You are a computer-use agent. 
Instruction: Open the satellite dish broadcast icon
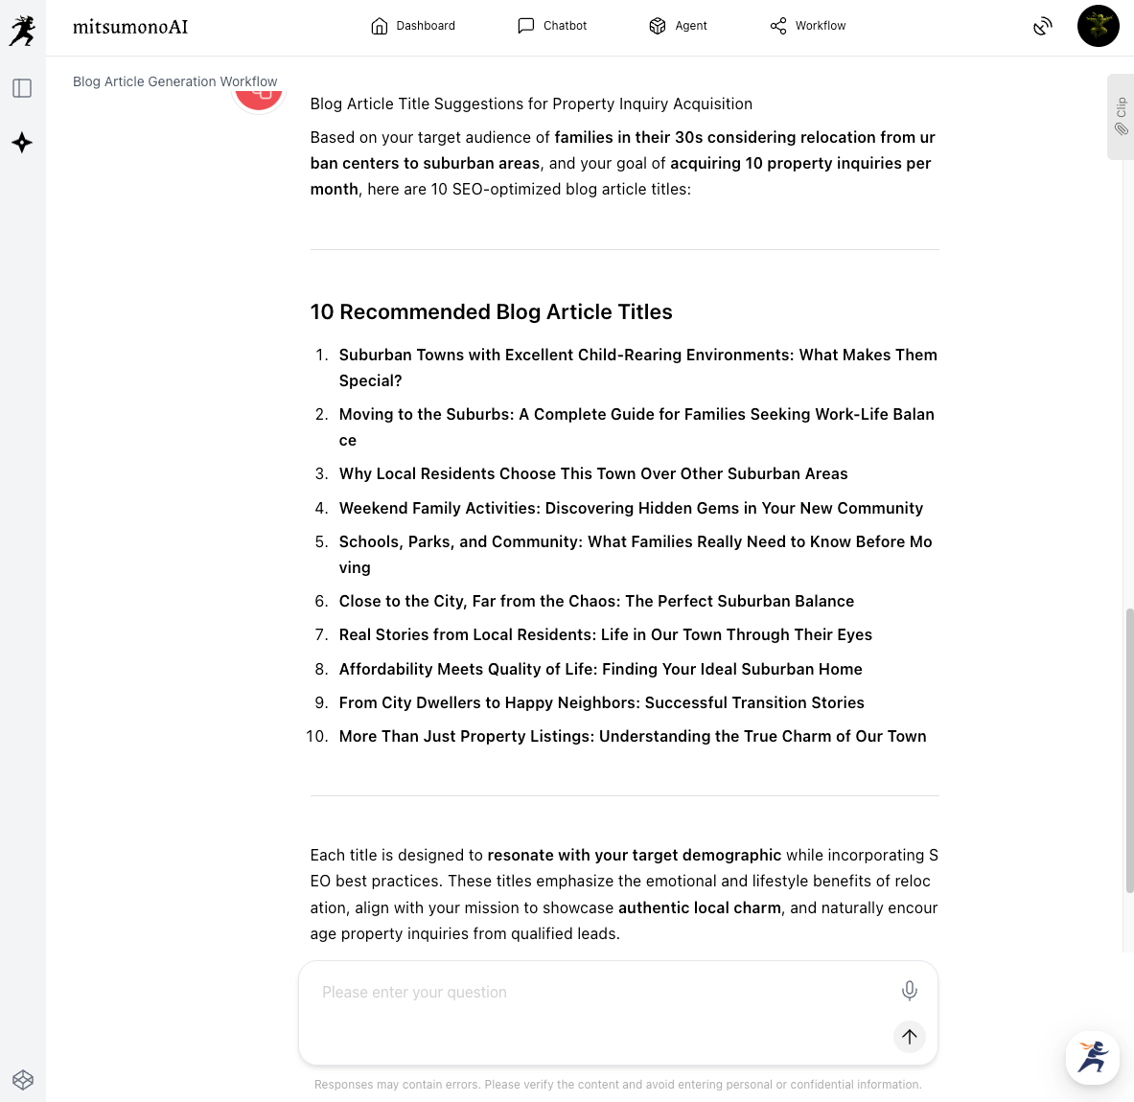(1043, 27)
